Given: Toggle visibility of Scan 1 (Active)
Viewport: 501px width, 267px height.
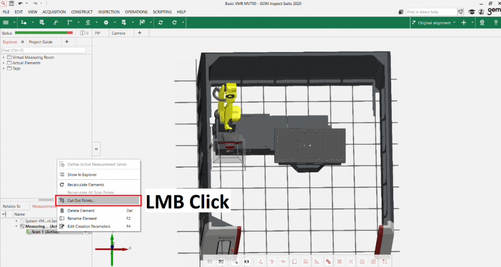Looking at the screenshot, I should point(85,232).
